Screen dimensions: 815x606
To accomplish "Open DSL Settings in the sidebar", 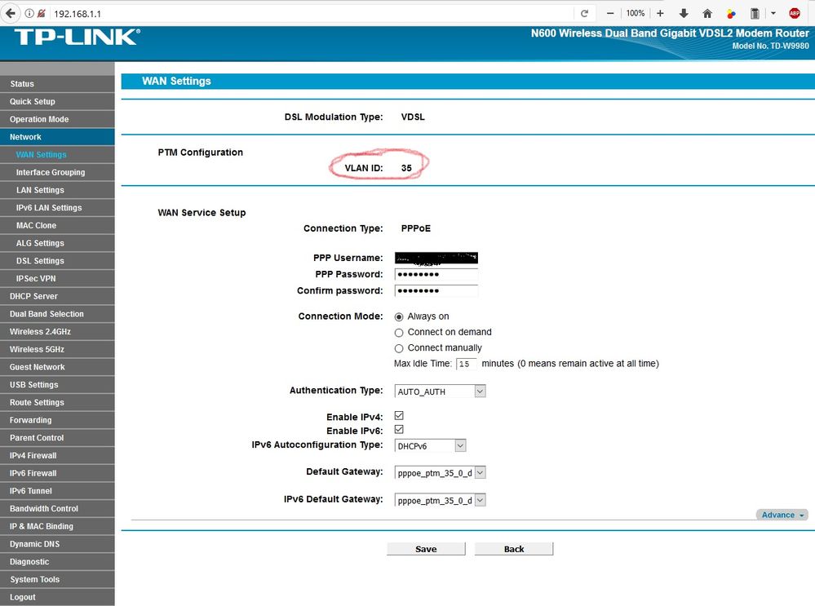I will pos(40,261).
